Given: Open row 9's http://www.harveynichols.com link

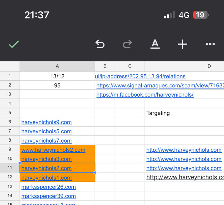Looking at the screenshot, I should pyautogui.click(x=184, y=150).
